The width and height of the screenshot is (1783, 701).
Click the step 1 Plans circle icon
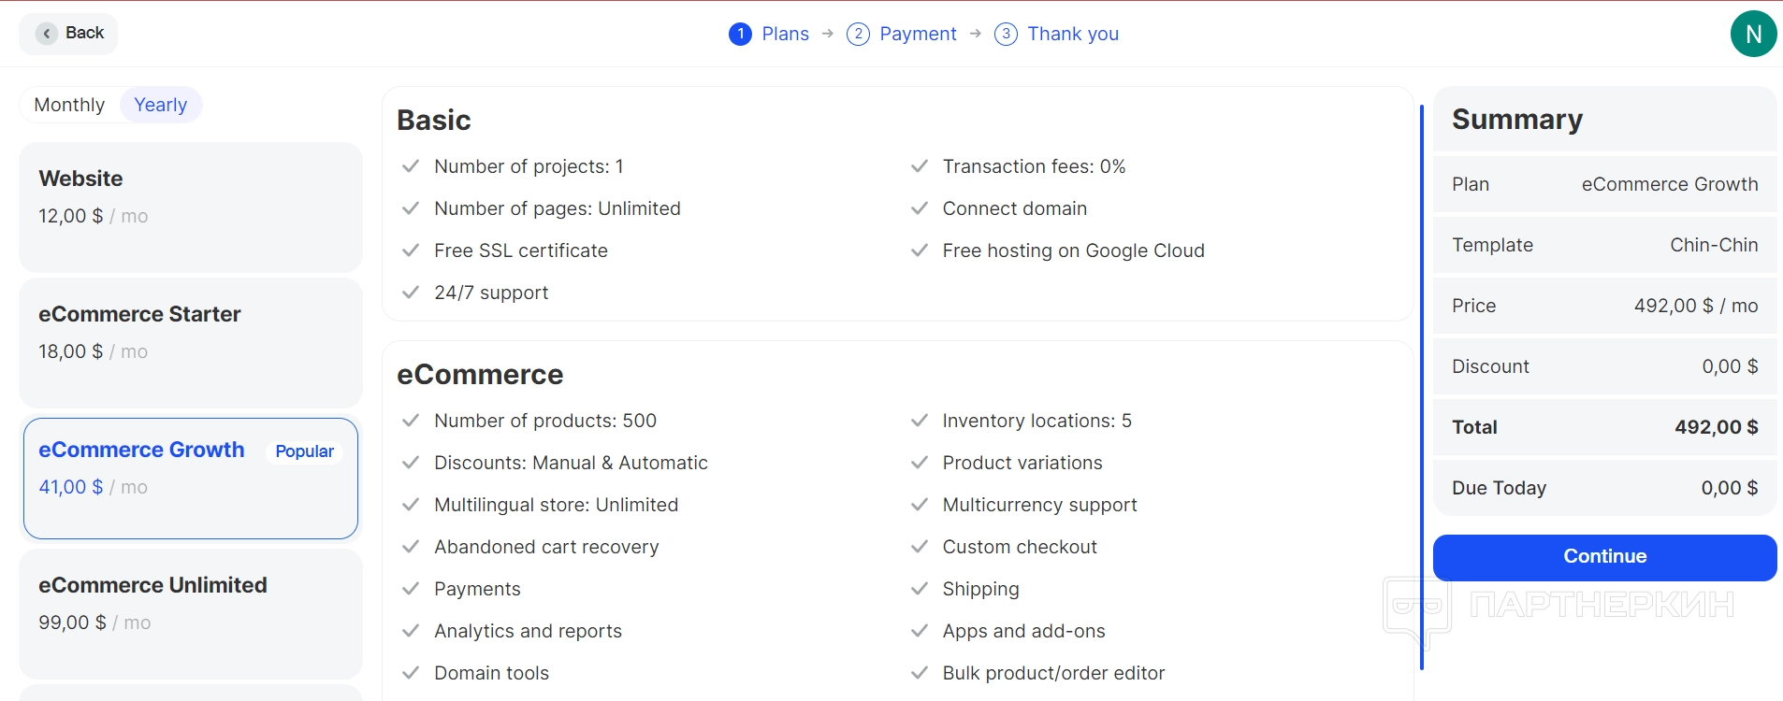(740, 35)
